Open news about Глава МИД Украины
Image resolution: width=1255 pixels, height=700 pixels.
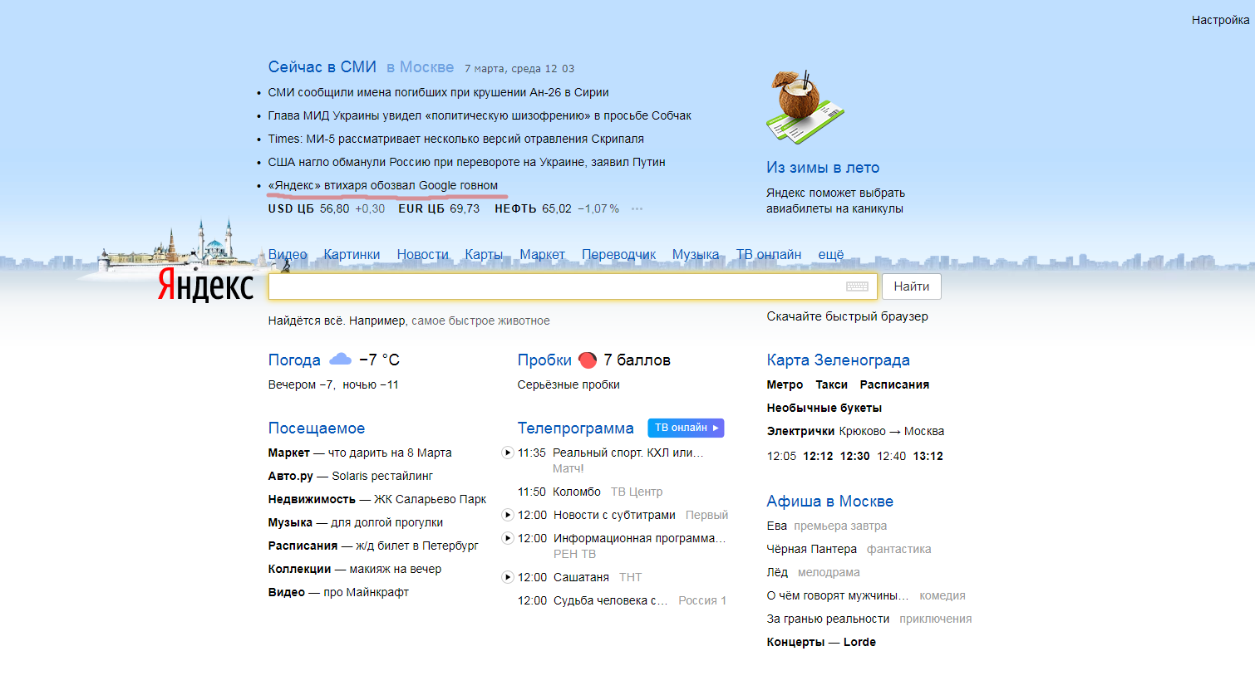(x=480, y=115)
